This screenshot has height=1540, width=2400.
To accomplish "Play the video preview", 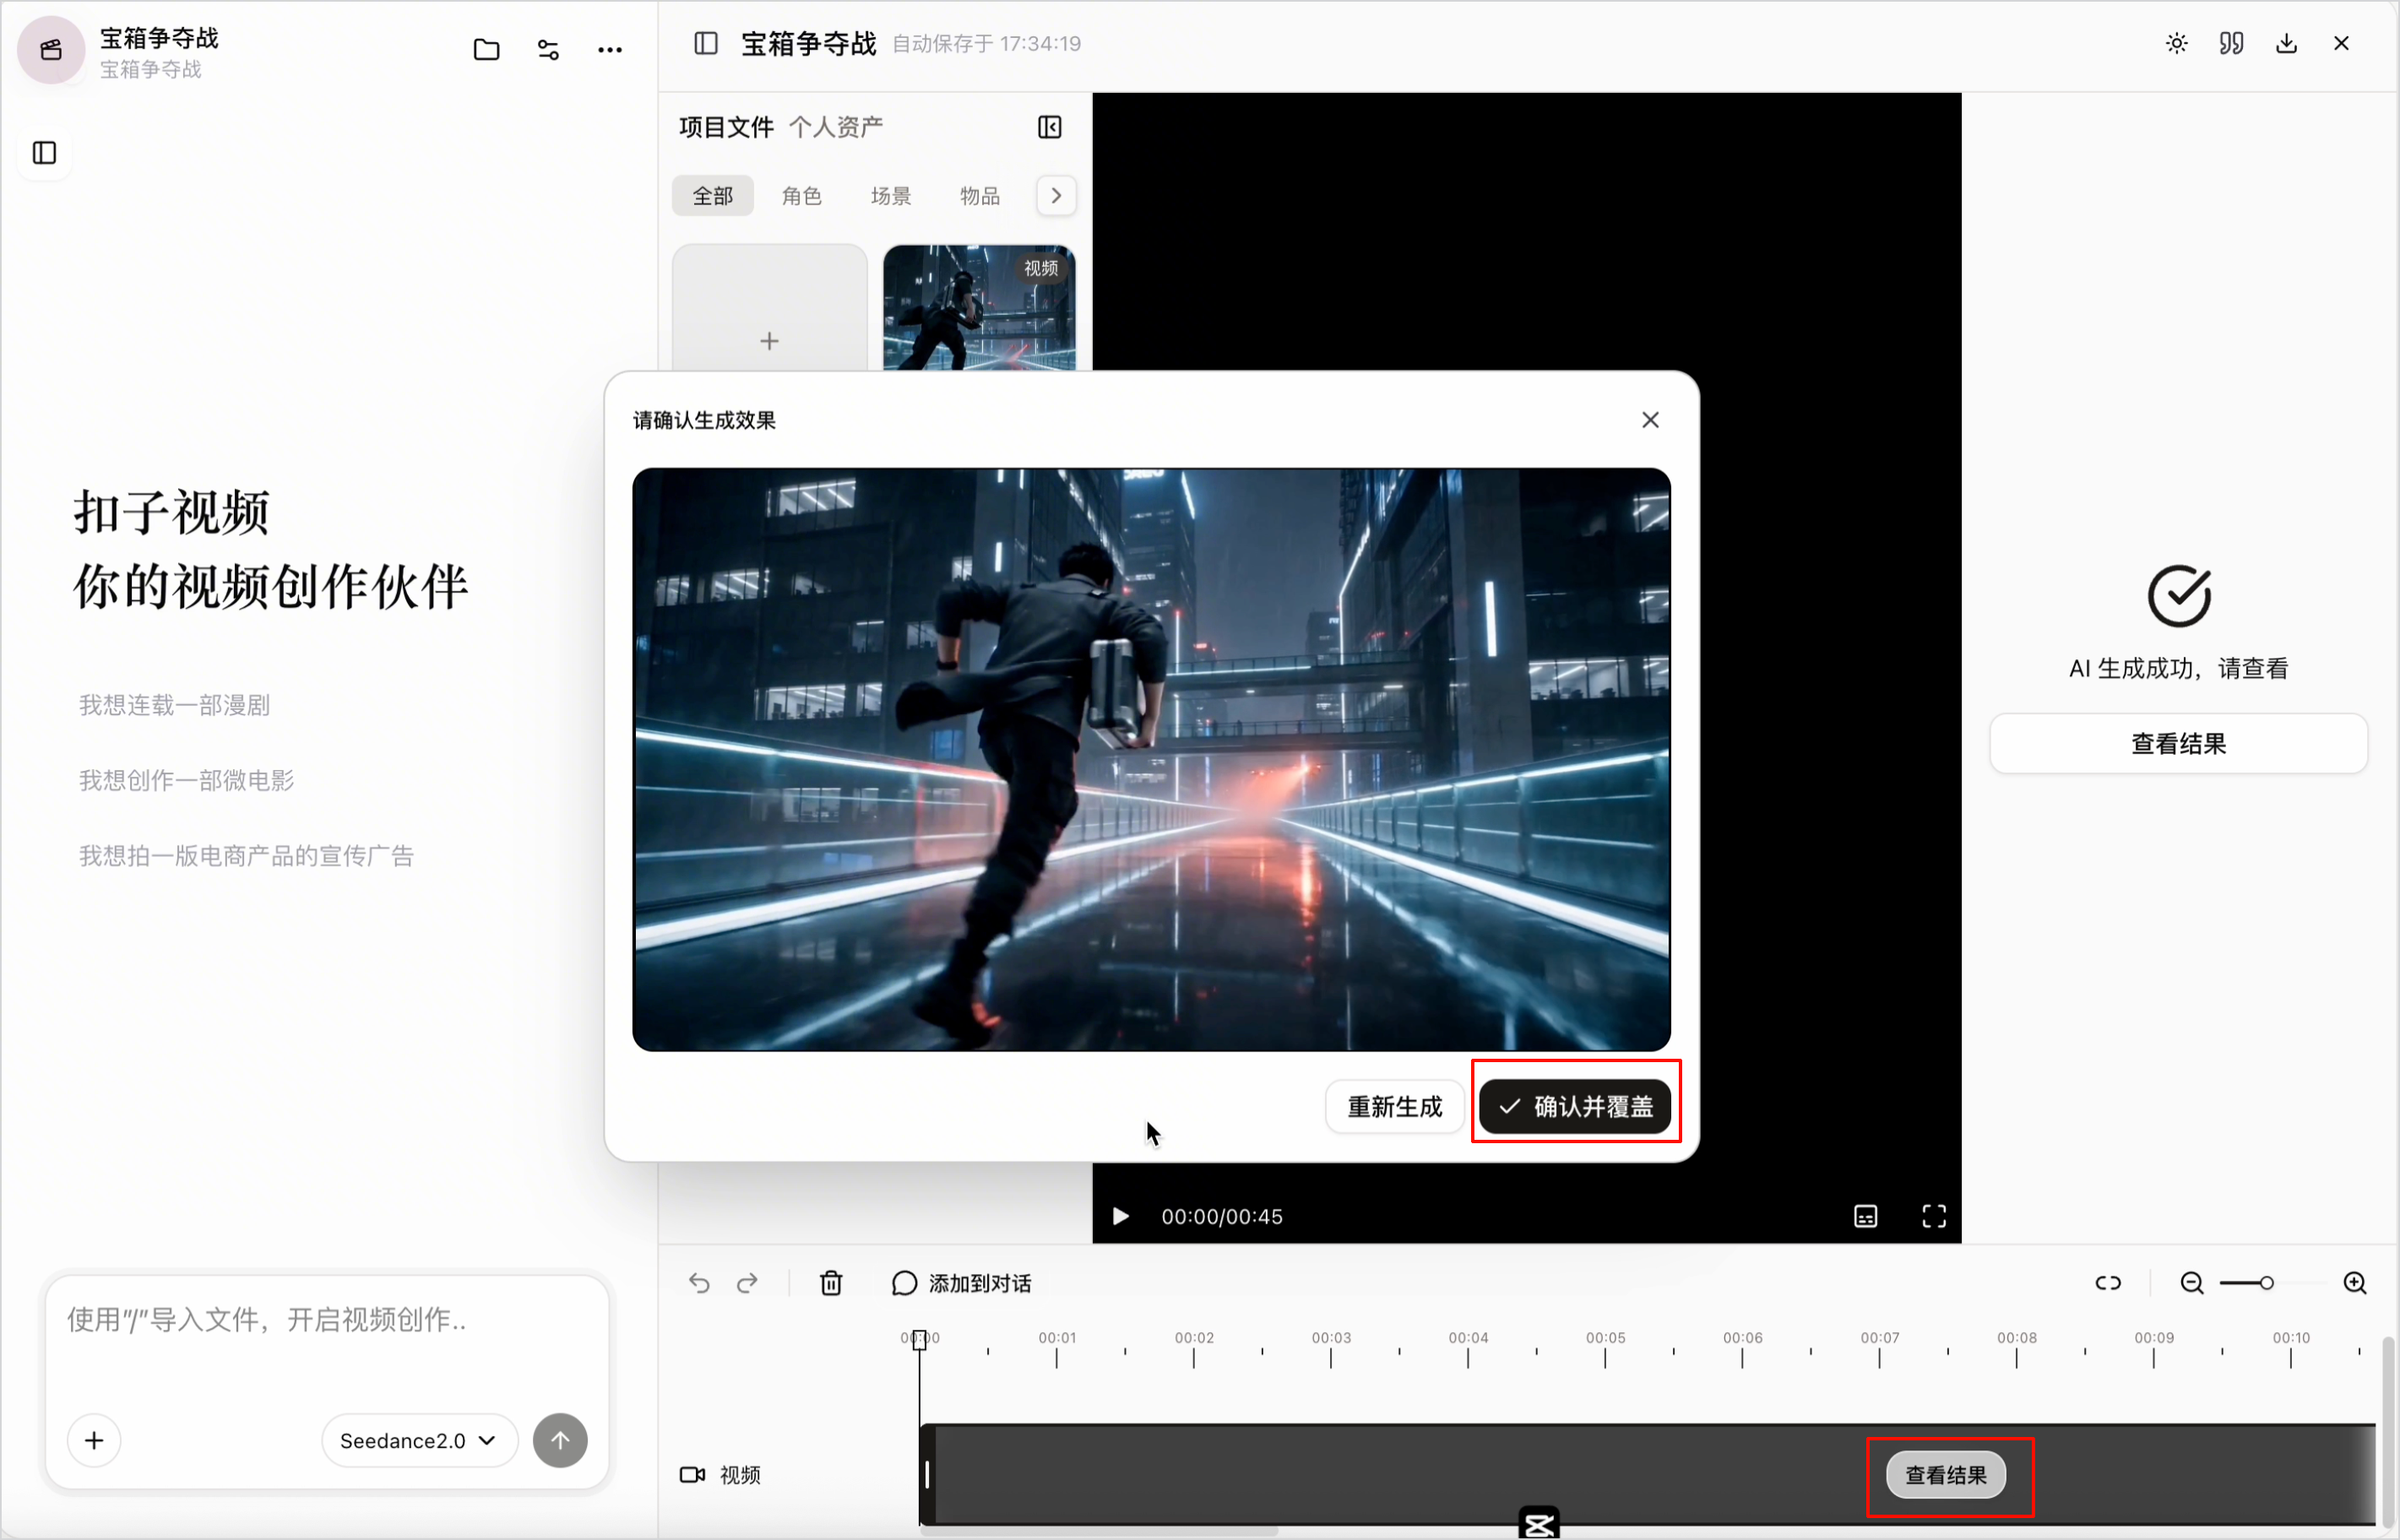I will [x=1120, y=1217].
